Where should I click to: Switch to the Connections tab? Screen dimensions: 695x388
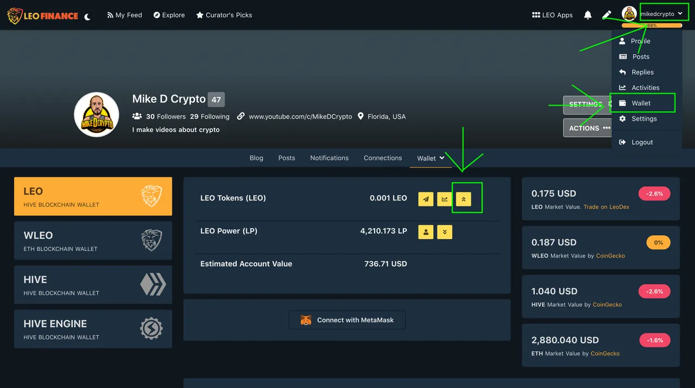click(x=383, y=158)
